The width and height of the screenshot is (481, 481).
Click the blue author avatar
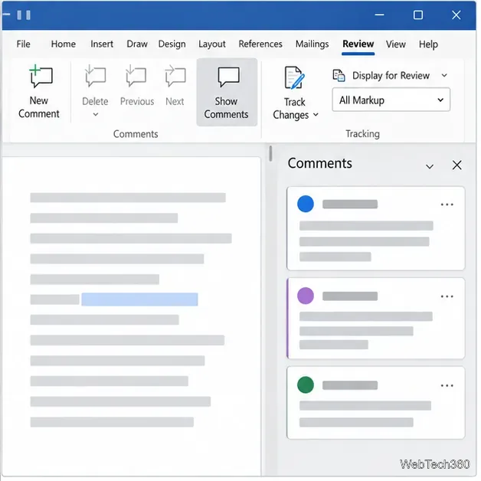[x=306, y=204]
